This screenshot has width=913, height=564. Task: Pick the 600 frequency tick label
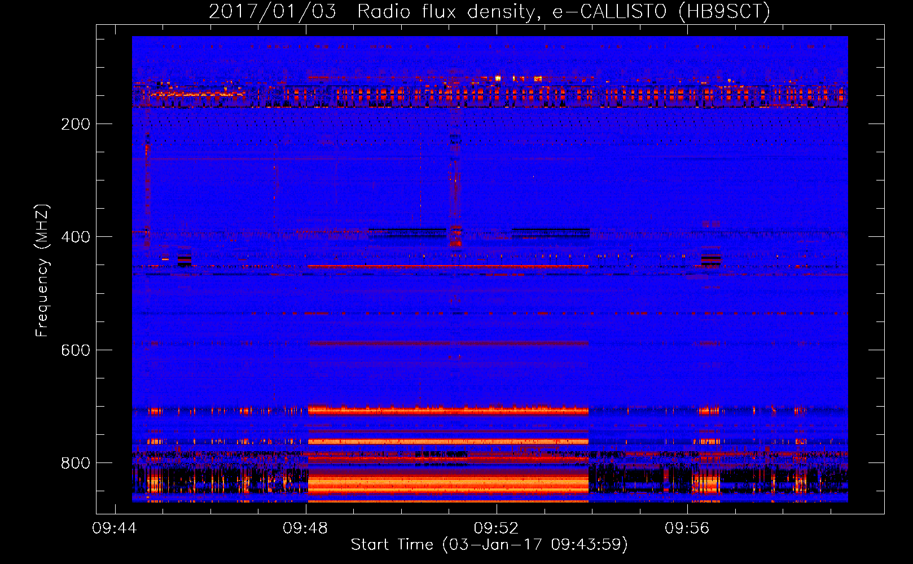(x=76, y=350)
